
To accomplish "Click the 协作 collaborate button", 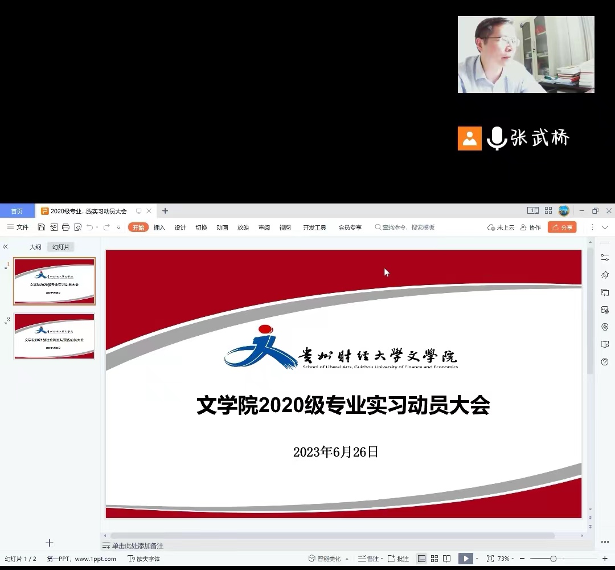I will pos(531,227).
